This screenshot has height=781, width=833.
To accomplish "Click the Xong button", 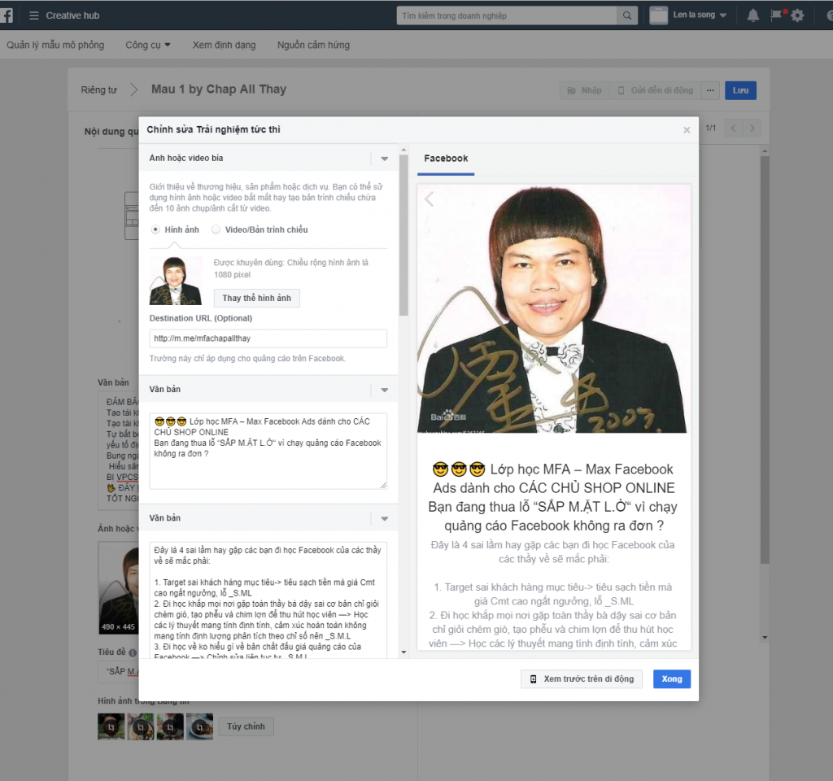I will [672, 679].
